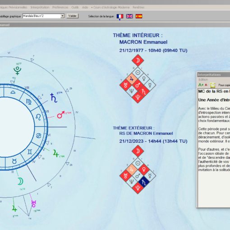Select Mars tile in Thème Extérieur diamond

[138, 175]
